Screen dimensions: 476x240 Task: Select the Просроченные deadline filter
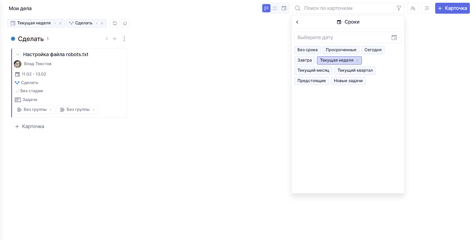click(x=341, y=50)
